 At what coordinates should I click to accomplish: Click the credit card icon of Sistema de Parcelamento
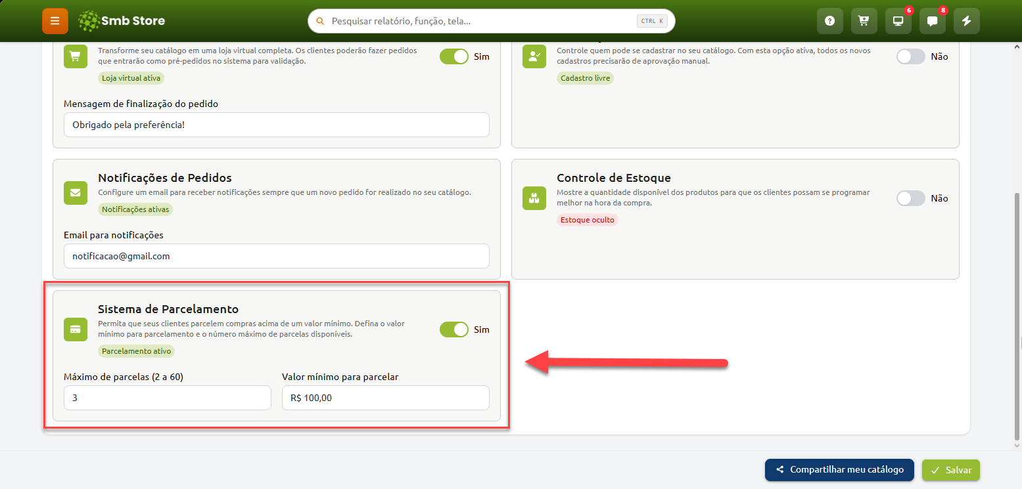click(x=76, y=330)
